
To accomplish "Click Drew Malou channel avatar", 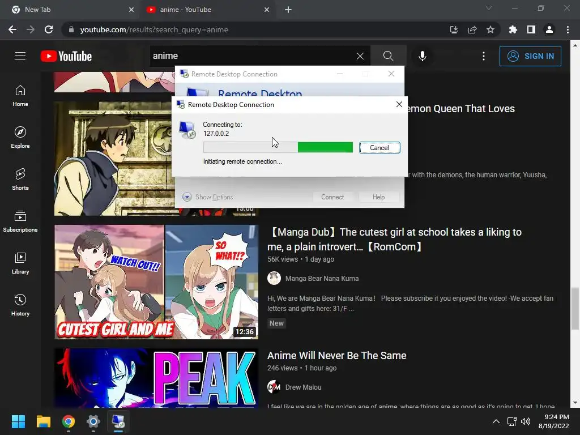I will click(274, 387).
